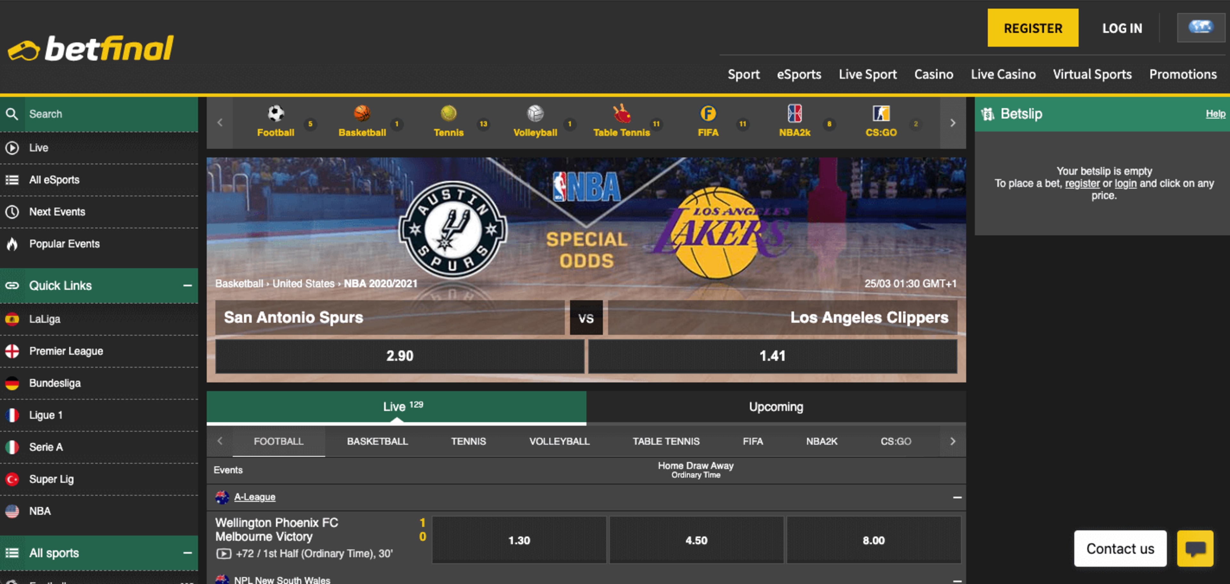Click the Football sport icon in carousel
The width and height of the screenshot is (1230, 584).
point(275,114)
